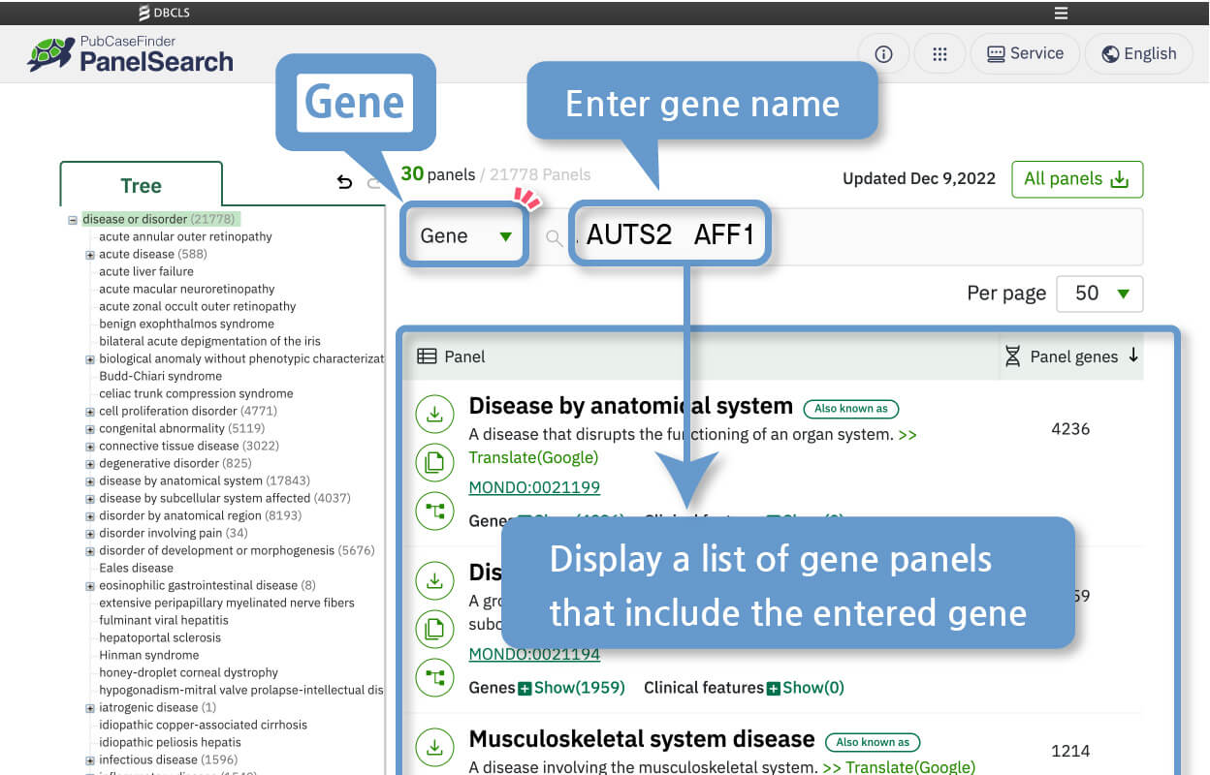Copy the MONDO:0021194 panel
The image size is (1210, 775).
click(434, 630)
